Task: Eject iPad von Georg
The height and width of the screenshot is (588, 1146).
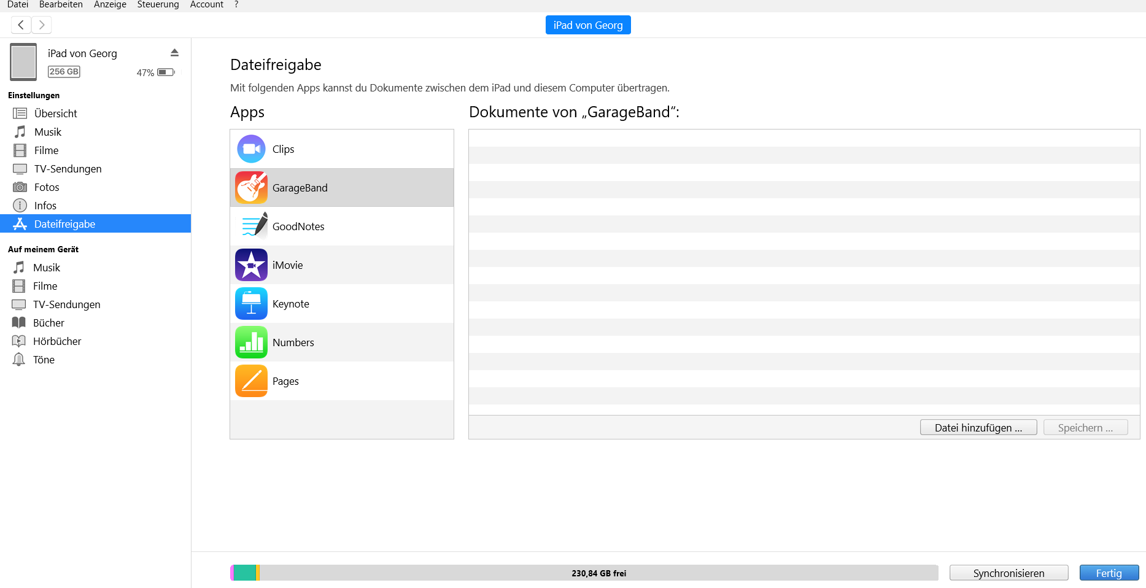Action: (174, 53)
